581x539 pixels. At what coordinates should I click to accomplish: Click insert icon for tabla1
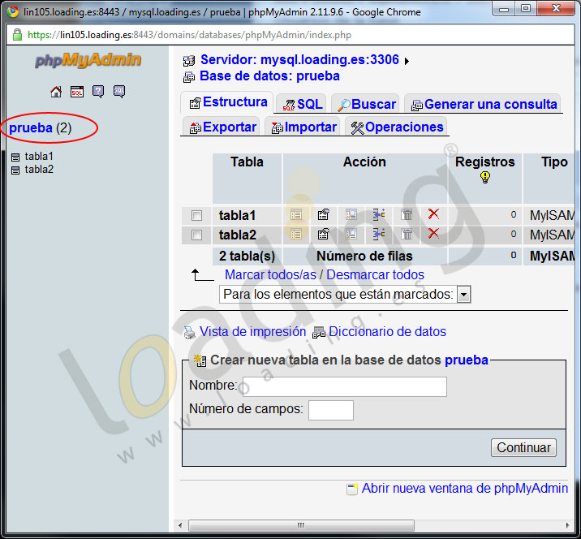coord(379,214)
